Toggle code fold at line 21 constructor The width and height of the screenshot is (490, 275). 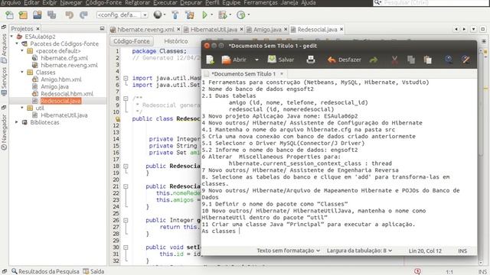tap(126, 186)
